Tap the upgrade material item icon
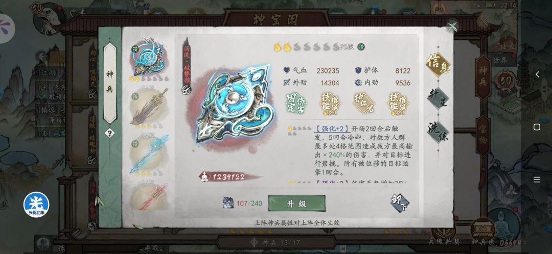The width and height of the screenshot is (552, 254). [x=228, y=202]
